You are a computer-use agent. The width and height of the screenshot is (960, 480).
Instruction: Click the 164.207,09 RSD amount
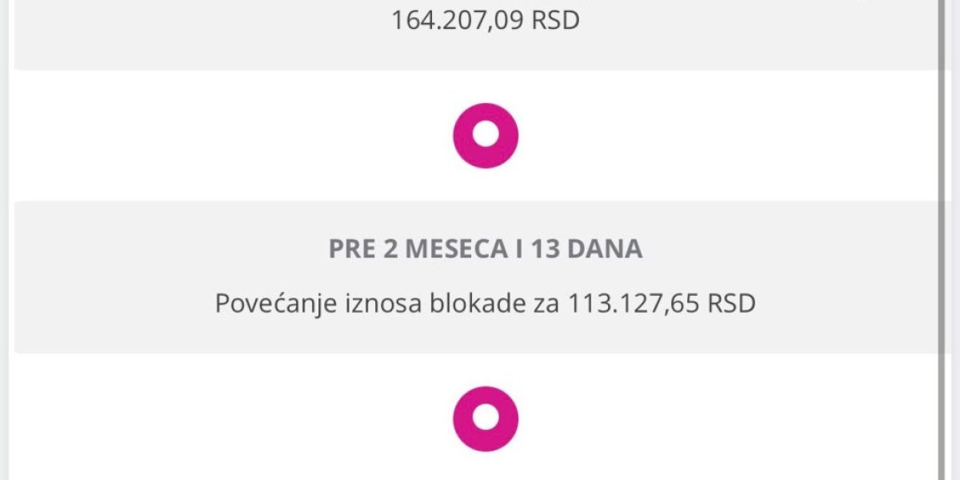(485, 19)
